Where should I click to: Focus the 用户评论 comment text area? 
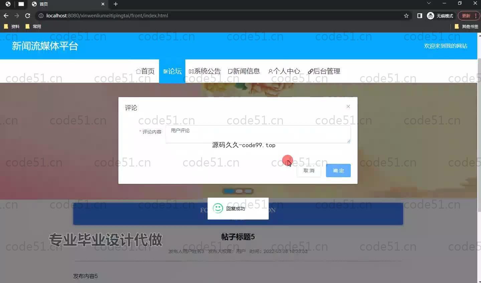pos(258,134)
